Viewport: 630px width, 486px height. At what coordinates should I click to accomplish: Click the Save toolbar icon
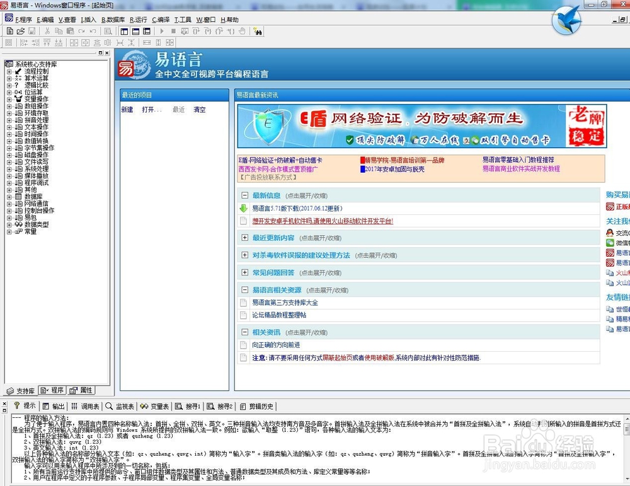[31, 31]
